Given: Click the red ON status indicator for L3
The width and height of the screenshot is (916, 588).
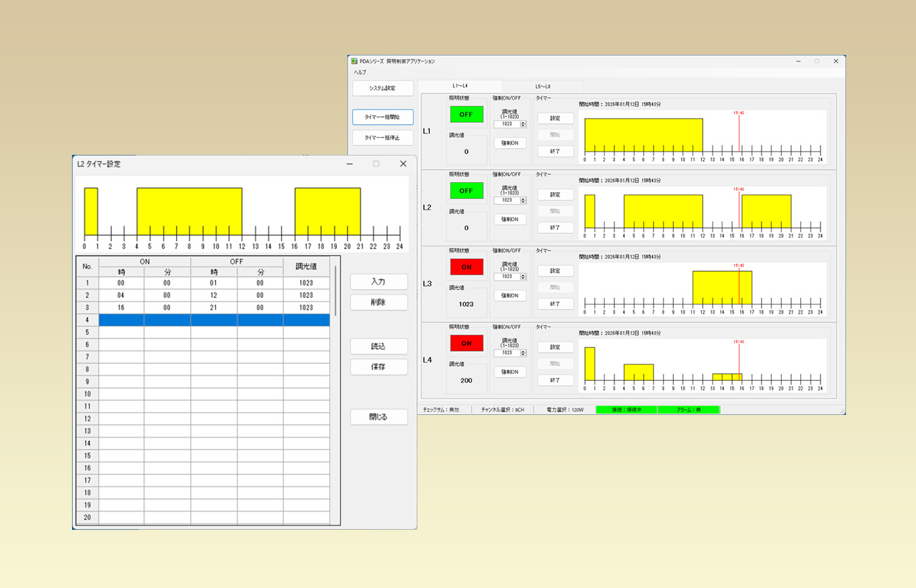Looking at the screenshot, I should tap(466, 267).
